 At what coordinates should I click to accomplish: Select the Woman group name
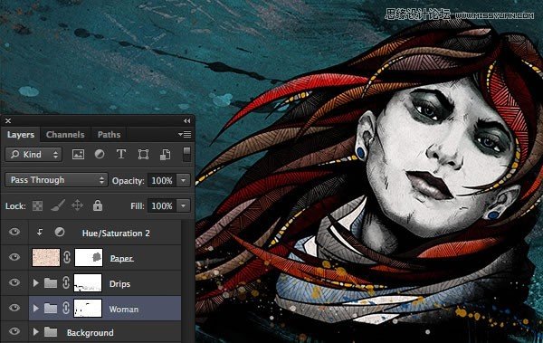coord(124,309)
